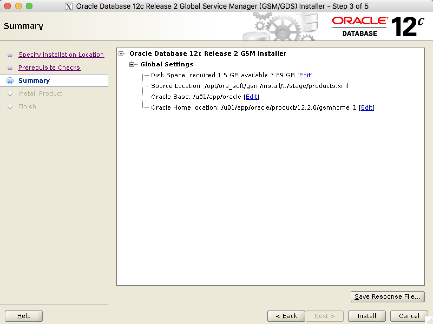Click the Install Product step label
Screen dimensions: 433x324
(40, 93)
